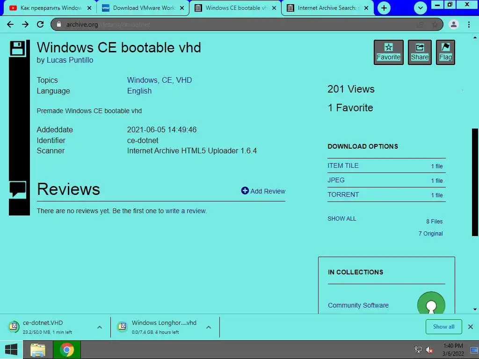Viewport: 479px width, 359px height.
Task: Click the write a review link
Action: click(x=186, y=211)
